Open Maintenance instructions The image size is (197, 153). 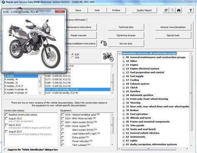81,27
